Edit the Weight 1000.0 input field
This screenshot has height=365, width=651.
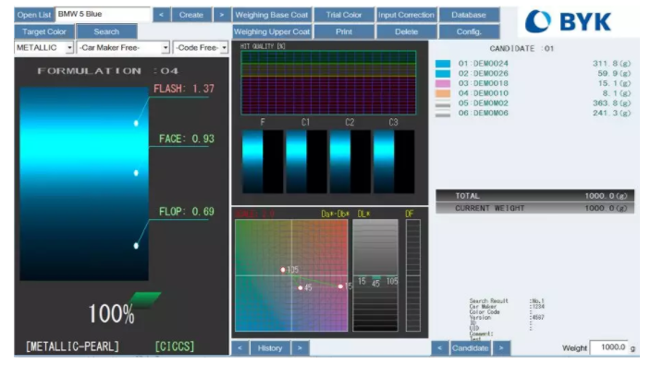point(609,347)
